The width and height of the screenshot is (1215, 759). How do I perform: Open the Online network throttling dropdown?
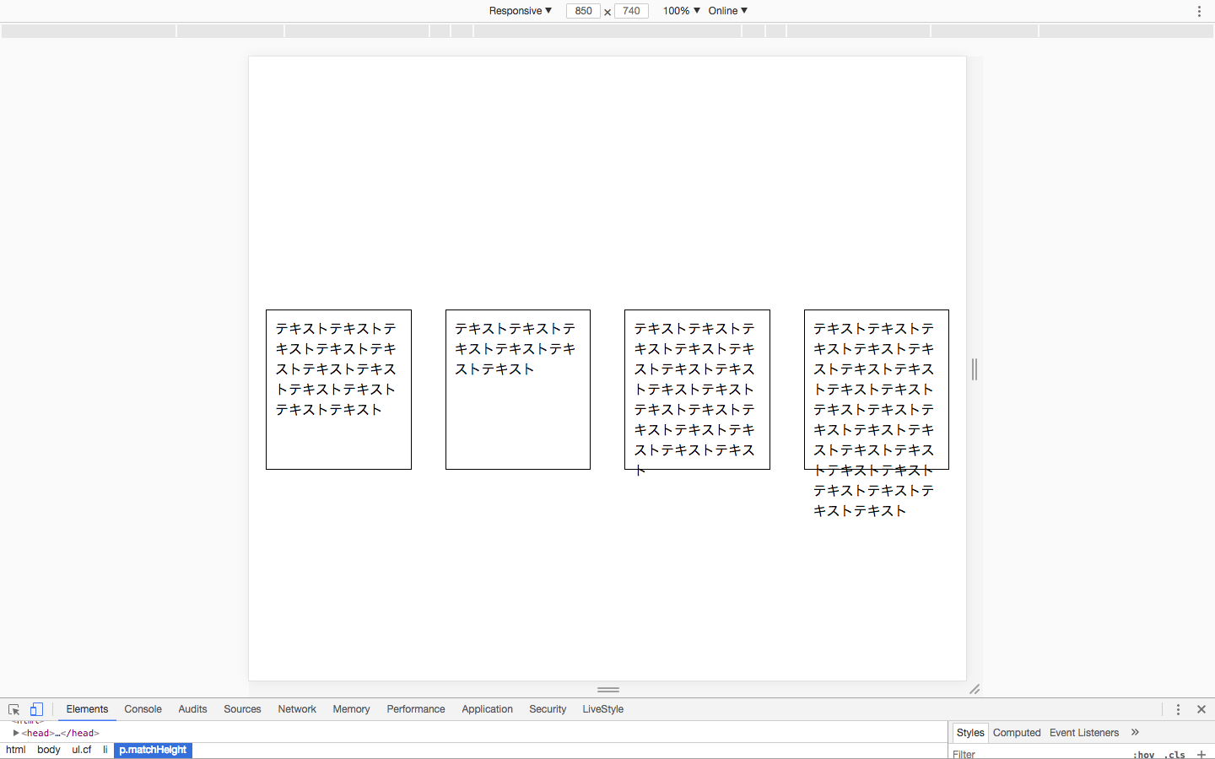point(727,11)
